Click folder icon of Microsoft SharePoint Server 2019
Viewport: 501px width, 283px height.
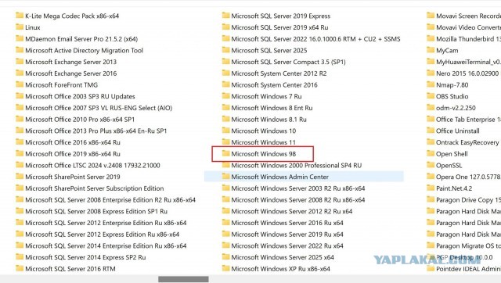[20, 176]
